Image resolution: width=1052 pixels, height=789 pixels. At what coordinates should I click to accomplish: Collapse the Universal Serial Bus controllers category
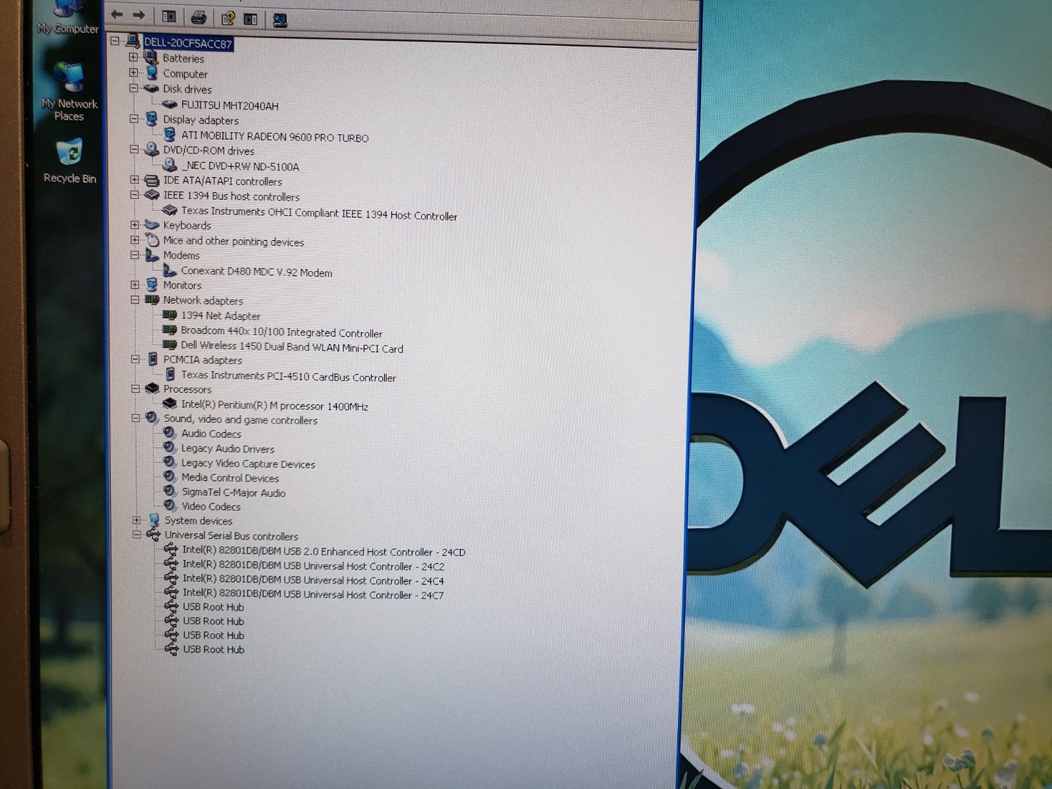pyautogui.click(x=136, y=535)
